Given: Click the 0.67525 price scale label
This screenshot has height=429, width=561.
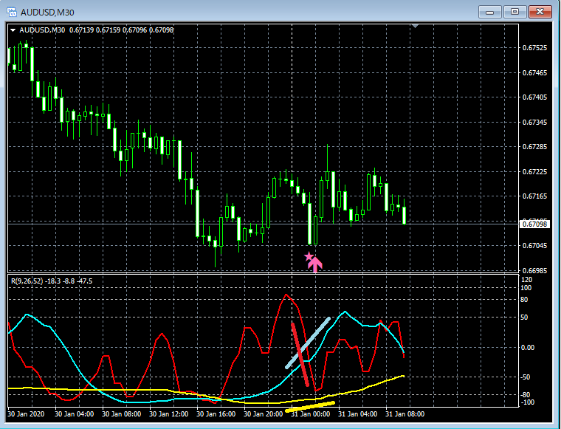Looking at the screenshot, I should click(534, 48).
